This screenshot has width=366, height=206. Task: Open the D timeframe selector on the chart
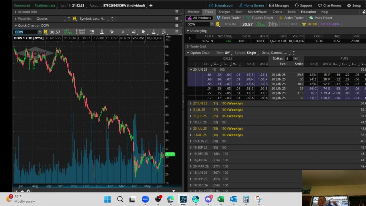pos(123,32)
